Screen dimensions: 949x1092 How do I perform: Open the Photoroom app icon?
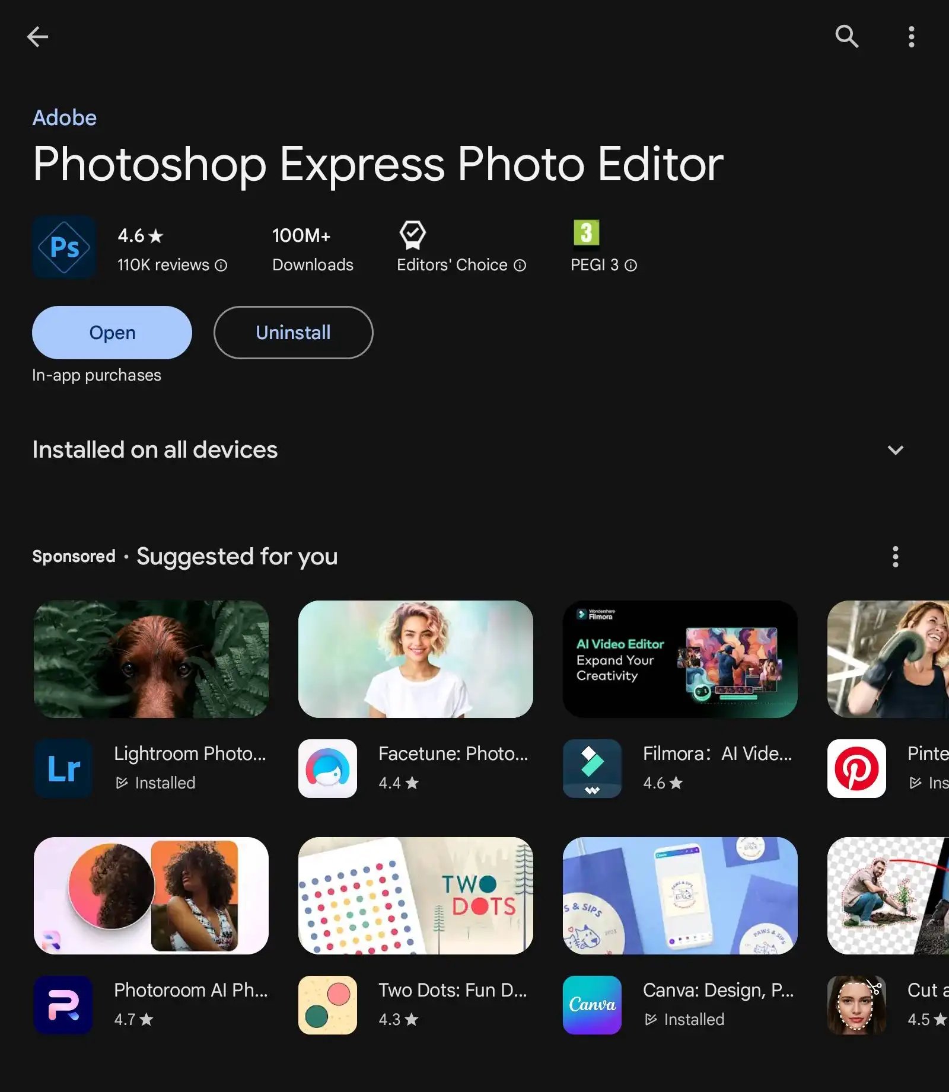(x=63, y=1005)
